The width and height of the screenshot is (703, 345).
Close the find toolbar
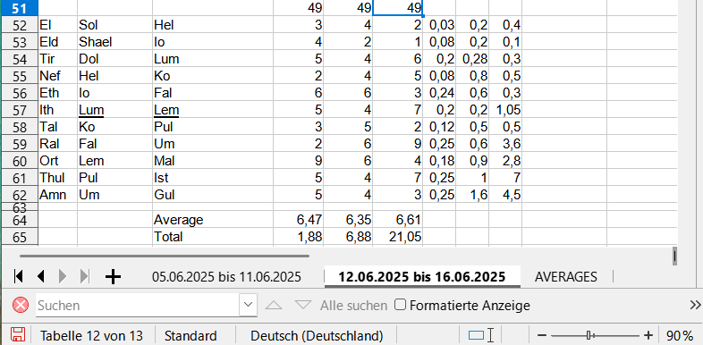(x=21, y=306)
